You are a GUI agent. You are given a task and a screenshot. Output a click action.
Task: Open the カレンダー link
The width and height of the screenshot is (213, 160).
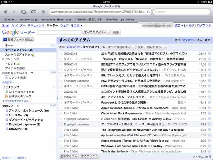(18, 25)
